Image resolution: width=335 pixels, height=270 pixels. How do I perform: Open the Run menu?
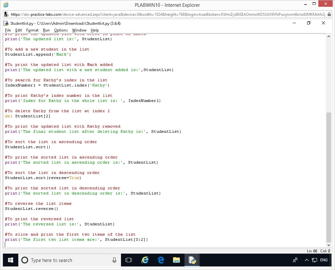click(46, 30)
